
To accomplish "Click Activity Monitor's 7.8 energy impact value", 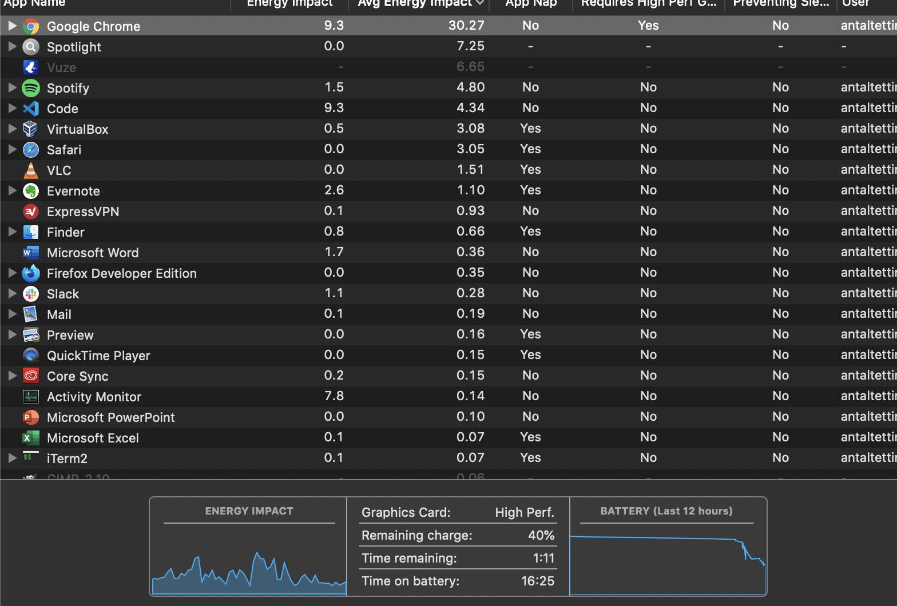I will (x=334, y=396).
